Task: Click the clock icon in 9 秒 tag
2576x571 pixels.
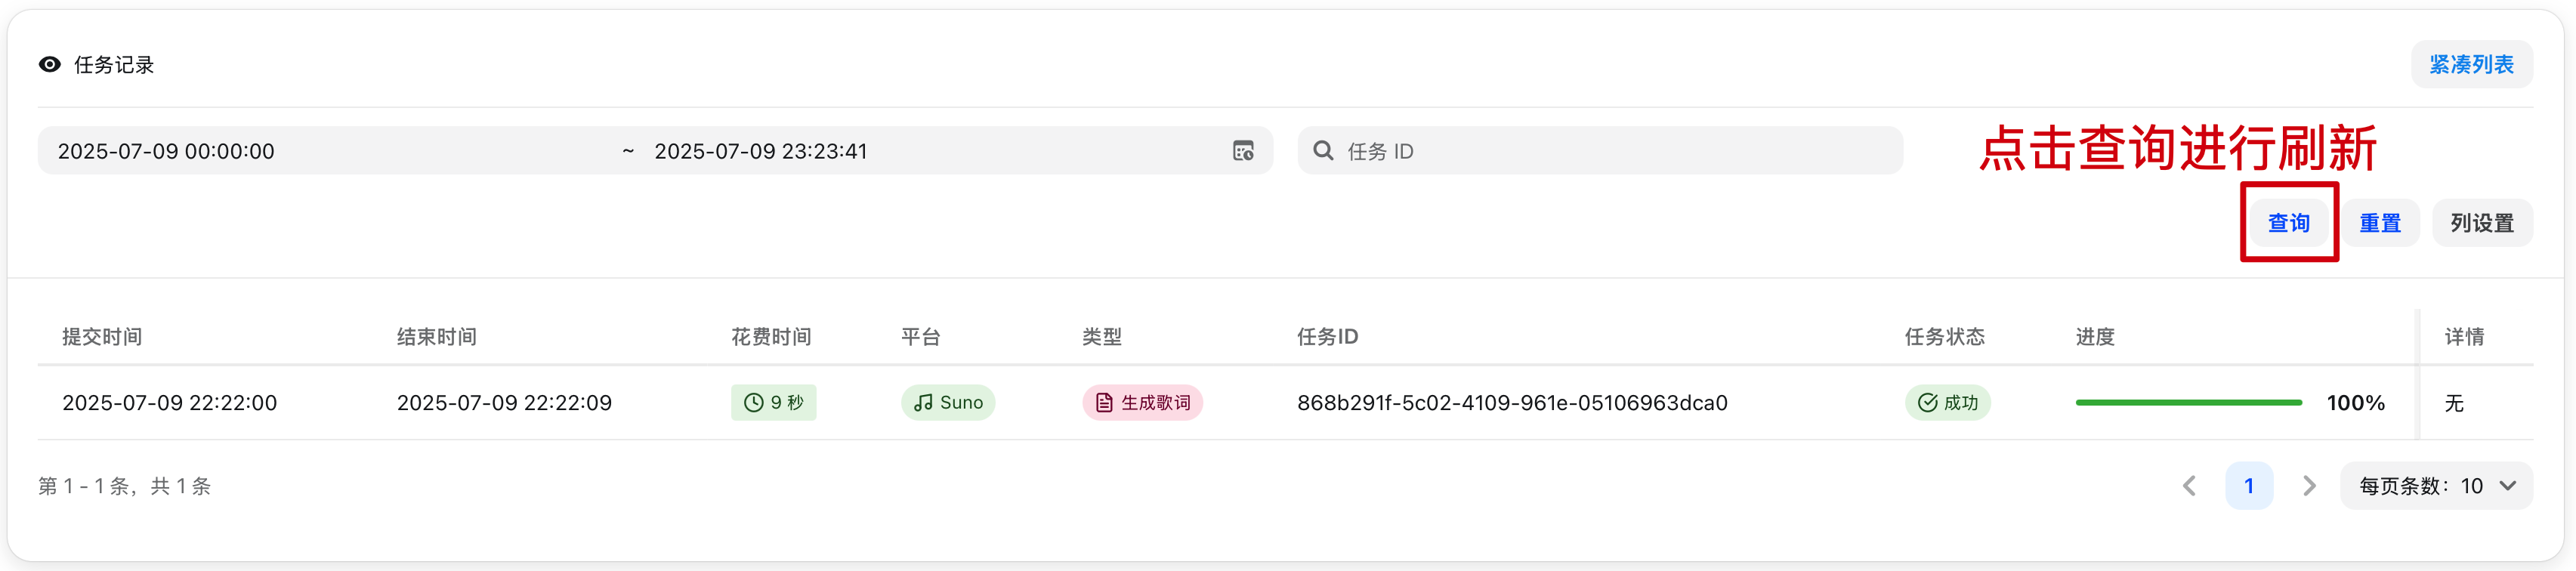Action: [754, 403]
